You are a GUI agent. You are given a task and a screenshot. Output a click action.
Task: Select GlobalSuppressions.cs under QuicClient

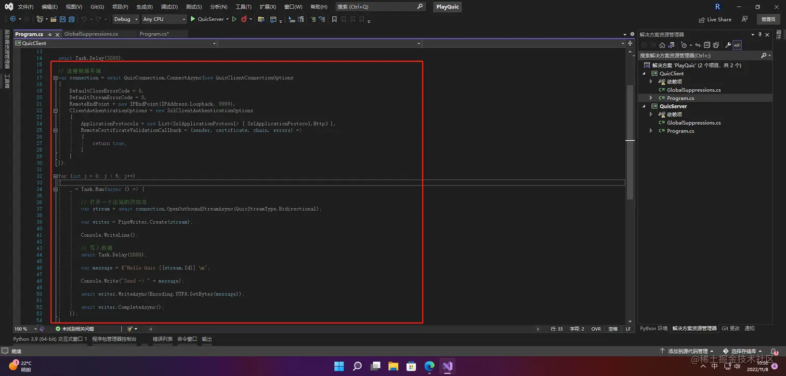pyautogui.click(x=693, y=90)
